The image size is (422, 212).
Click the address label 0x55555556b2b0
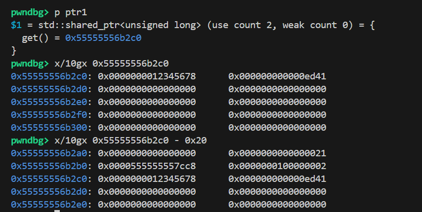51,166
